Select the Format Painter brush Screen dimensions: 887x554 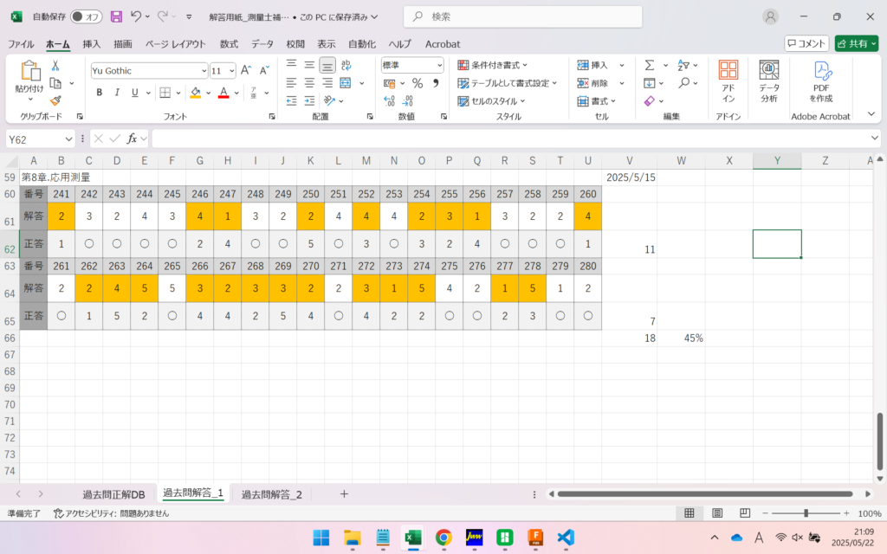(x=55, y=100)
